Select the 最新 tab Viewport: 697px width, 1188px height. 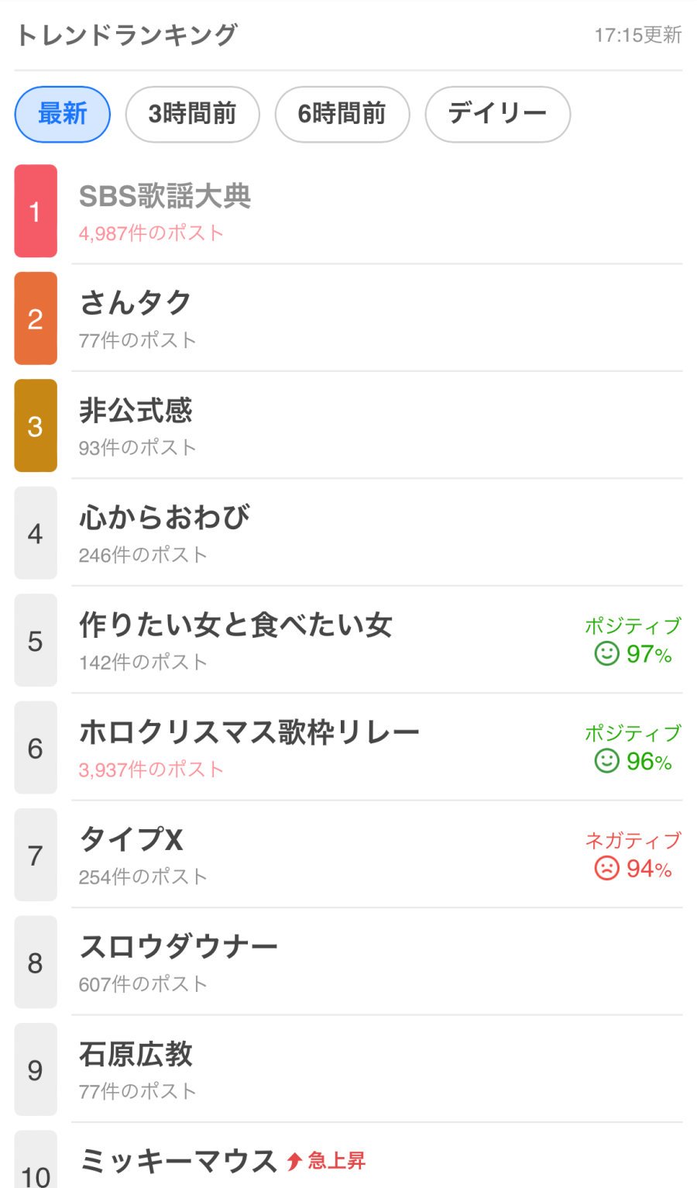(x=63, y=114)
